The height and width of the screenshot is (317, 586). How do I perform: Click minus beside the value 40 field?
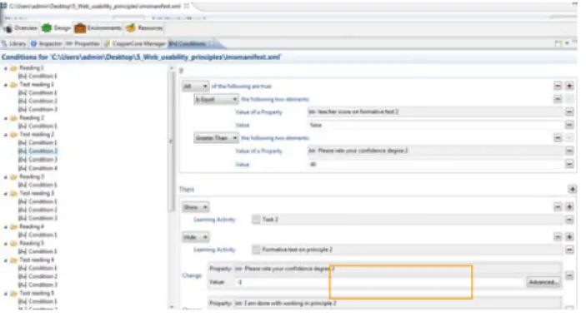[569, 164]
